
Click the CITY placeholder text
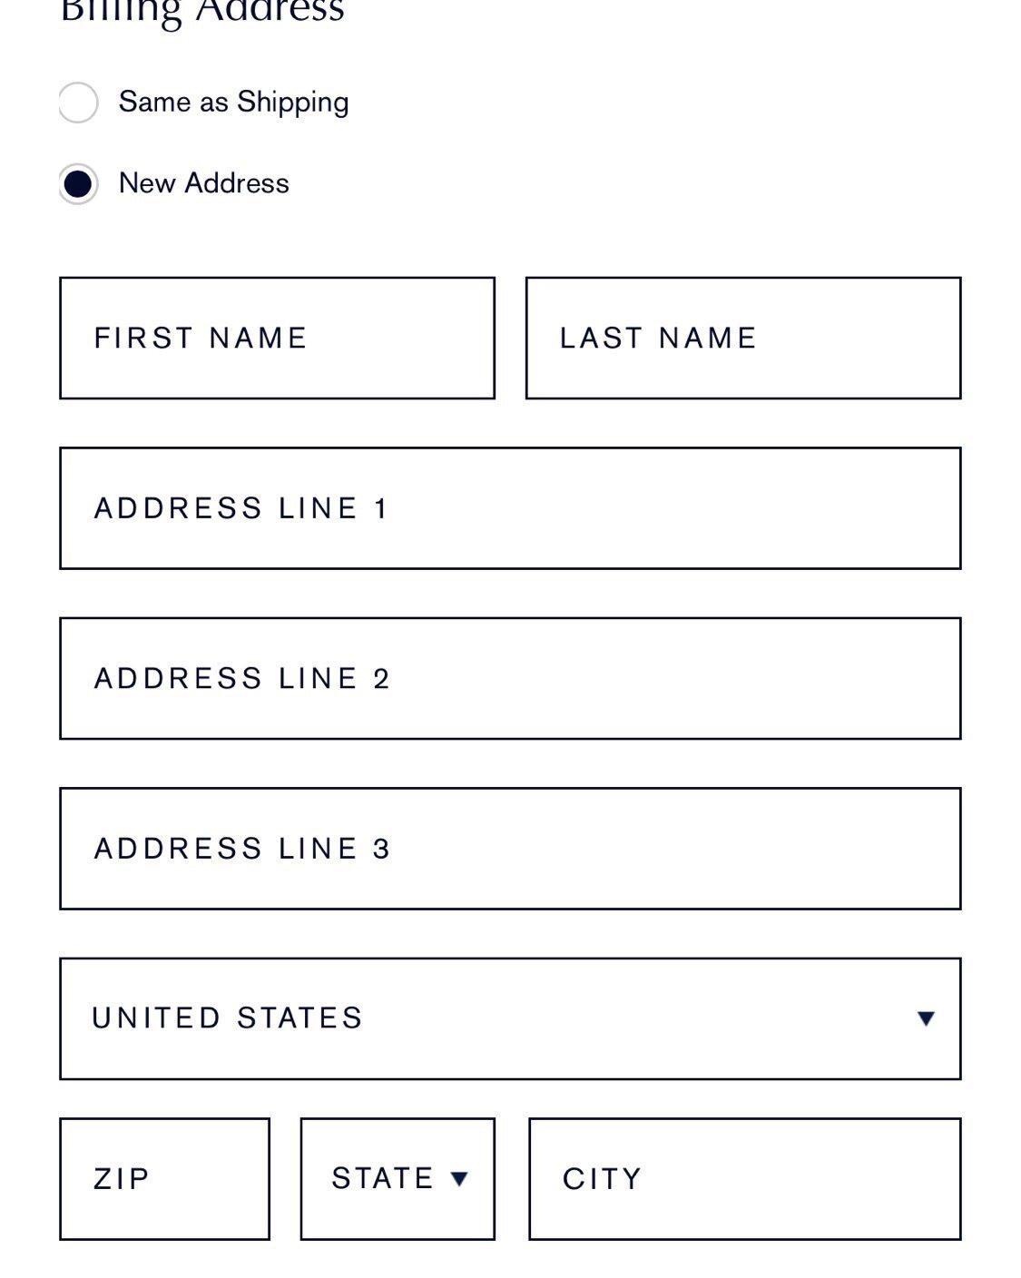pos(602,1179)
